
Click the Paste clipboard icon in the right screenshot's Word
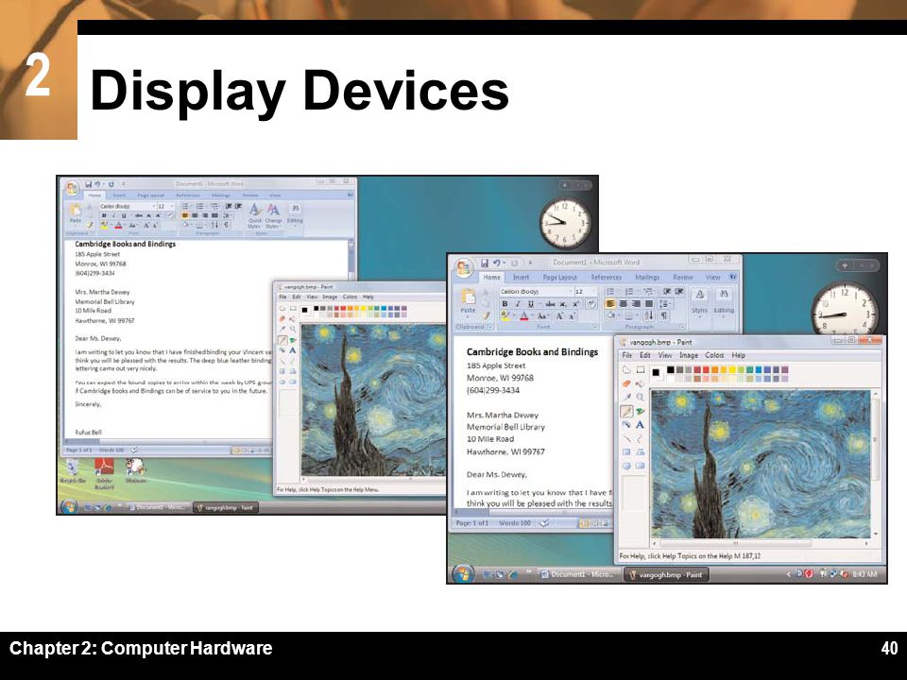click(x=468, y=296)
